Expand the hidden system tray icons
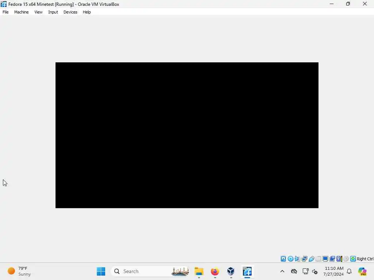This screenshot has height=280, width=374. point(282,271)
